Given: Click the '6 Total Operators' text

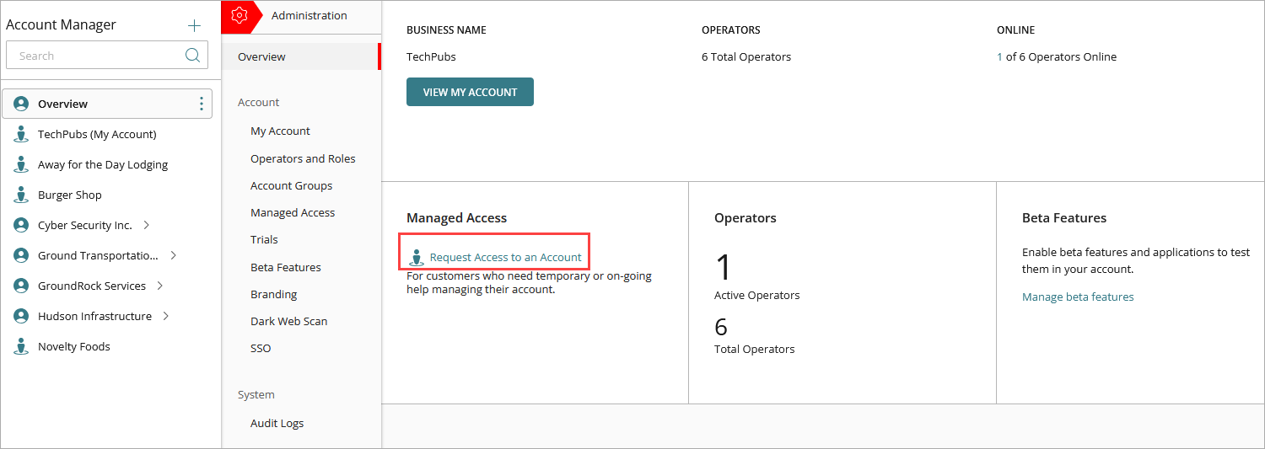Looking at the screenshot, I should click(746, 56).
